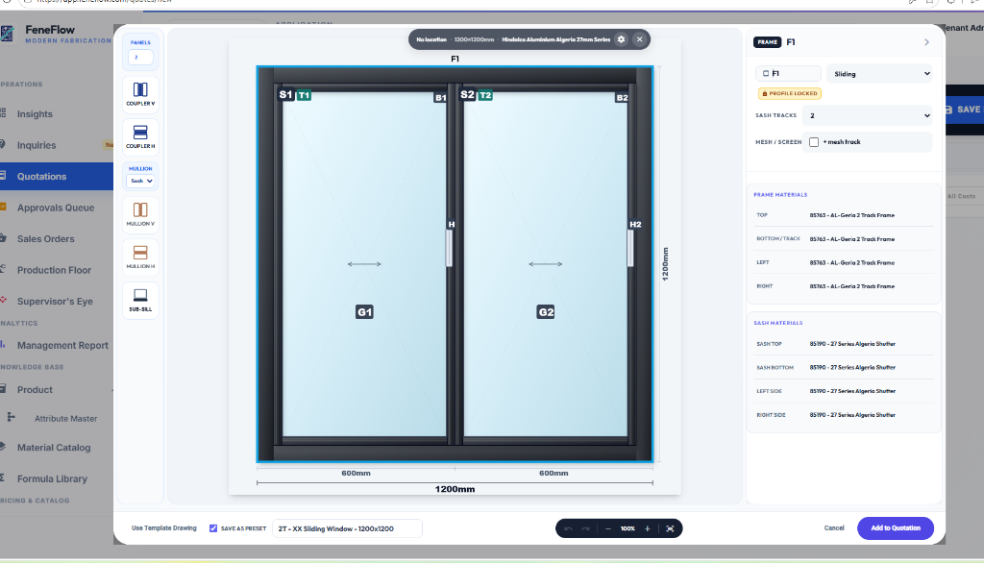Enable the mesh track checkbox
984x563 pixels.
point(814,142)
